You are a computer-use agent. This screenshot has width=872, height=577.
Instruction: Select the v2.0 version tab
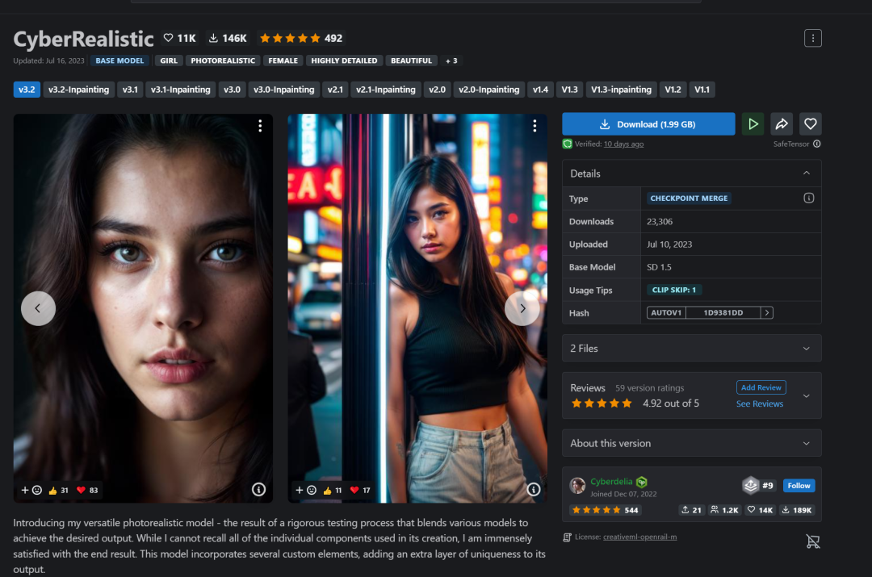437,90
